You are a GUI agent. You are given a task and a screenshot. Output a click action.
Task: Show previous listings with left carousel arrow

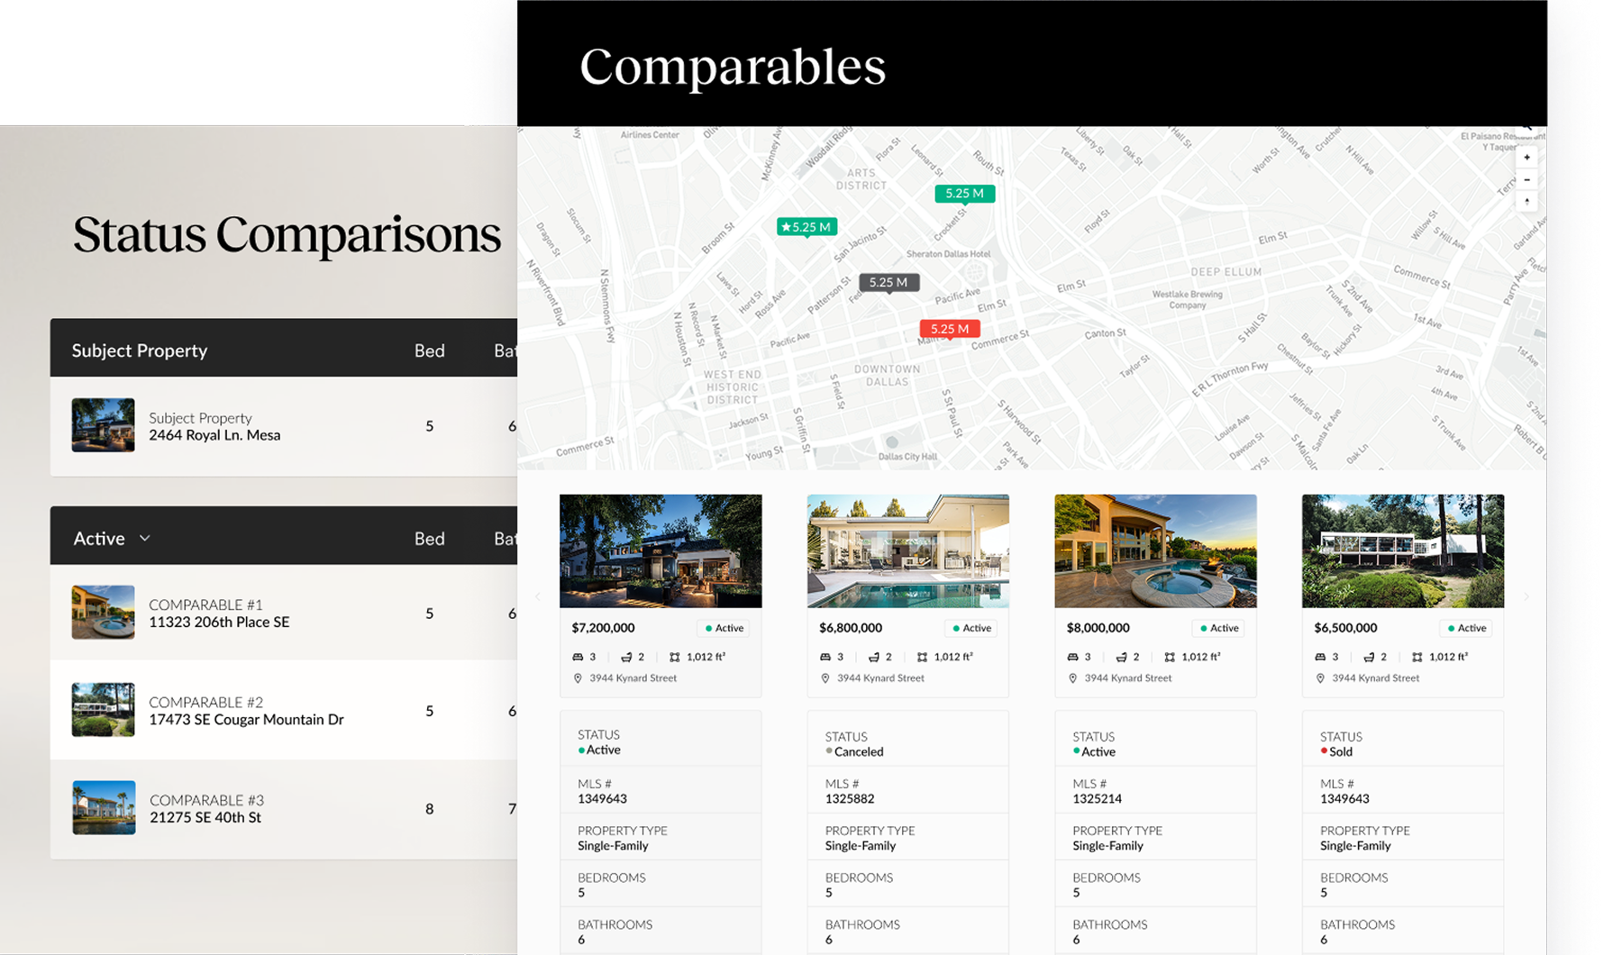[538, 596]
